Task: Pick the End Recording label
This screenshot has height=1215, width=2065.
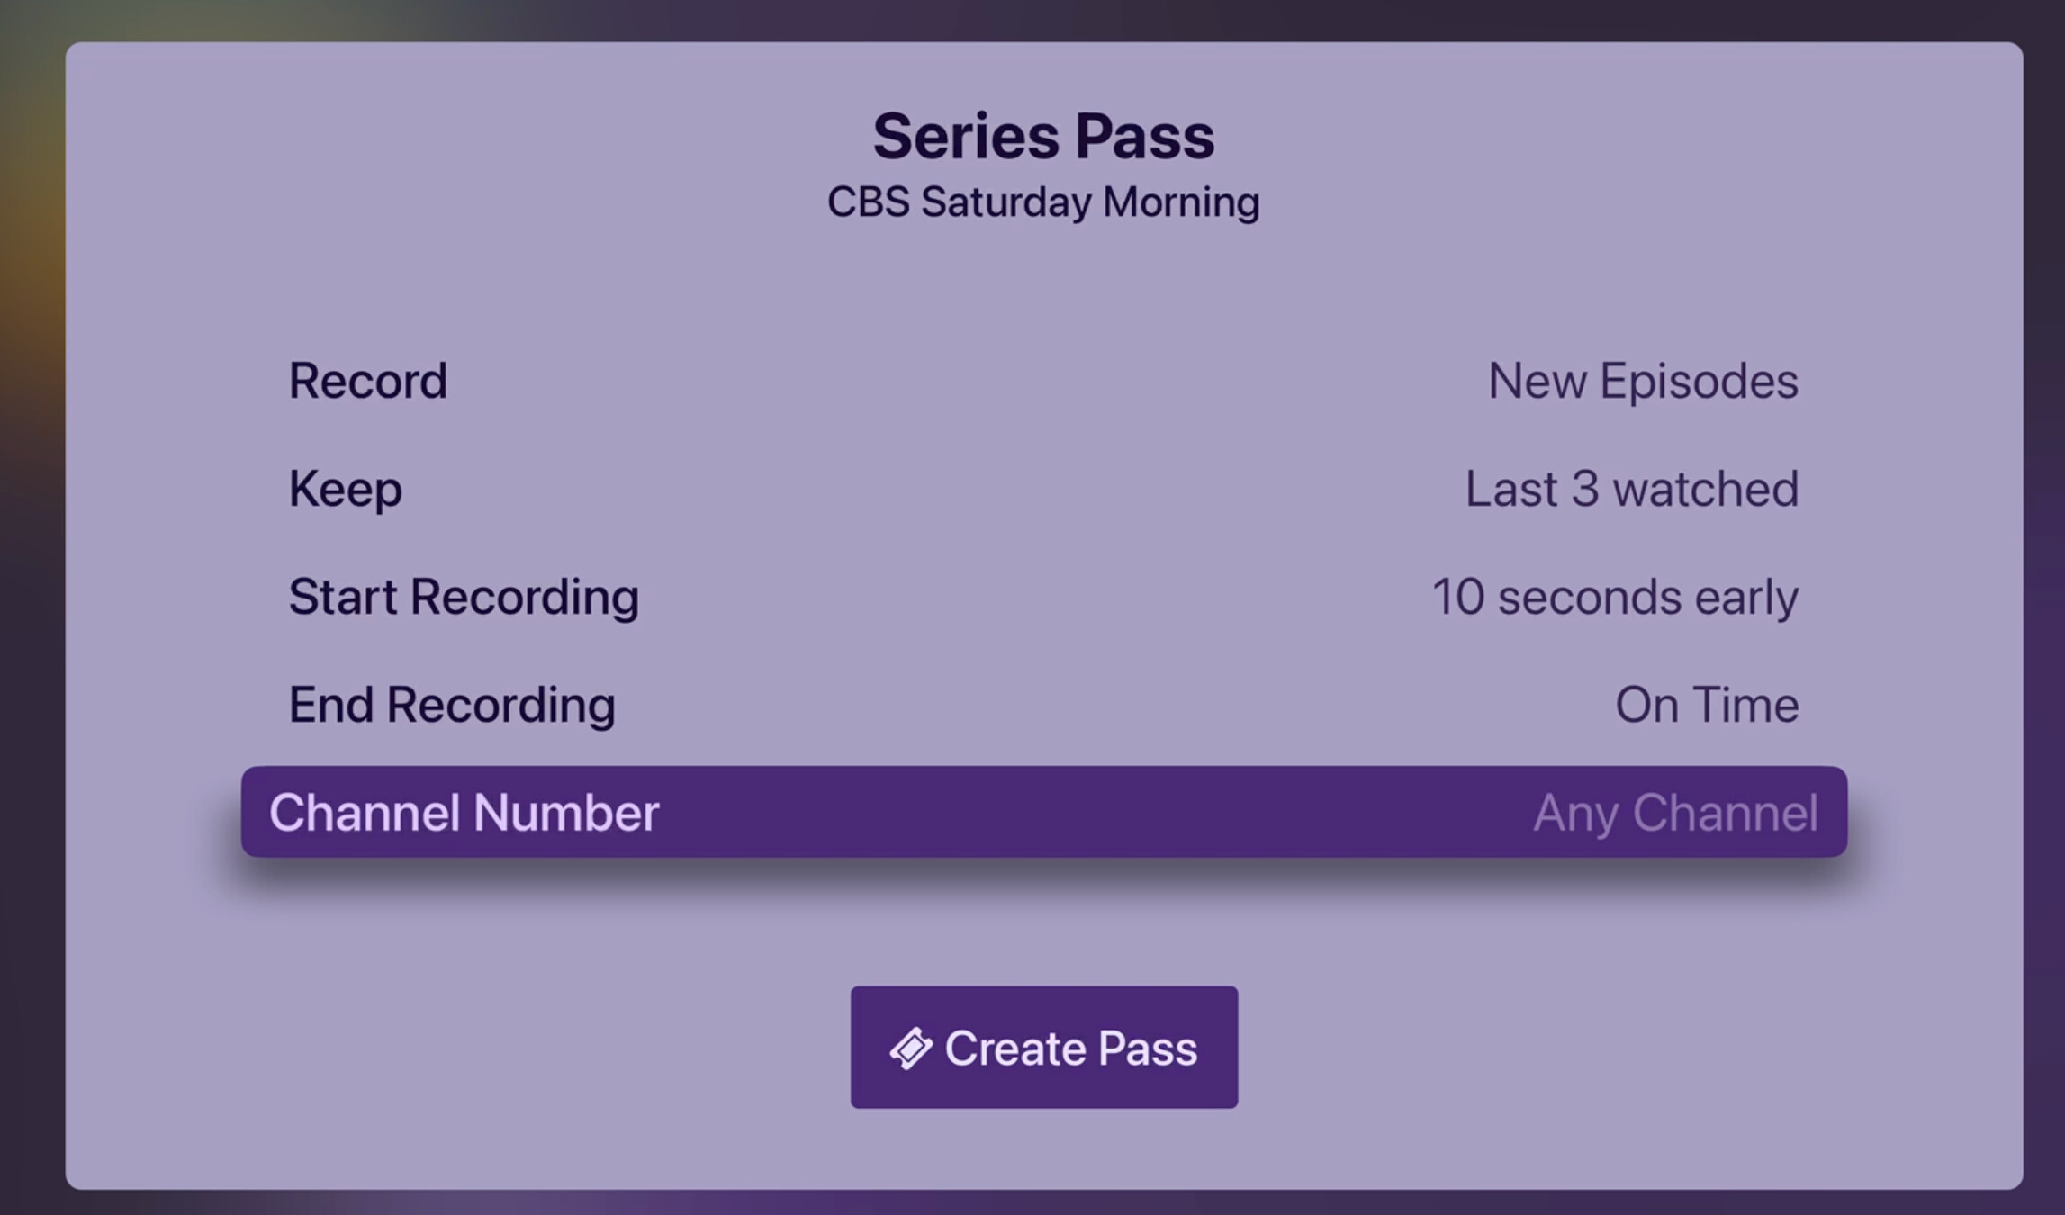Action: coord(452,705)
